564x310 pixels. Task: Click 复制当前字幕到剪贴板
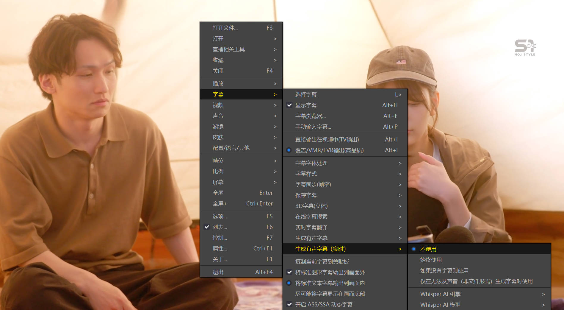pyautogui.click(x=345, y=262)
